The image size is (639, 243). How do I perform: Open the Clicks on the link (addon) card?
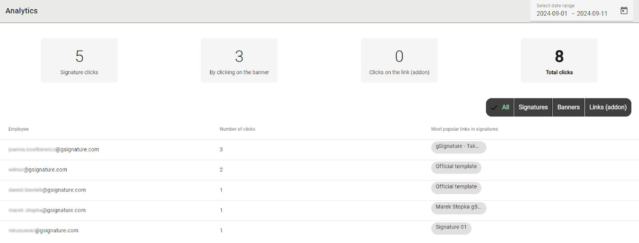399,60
